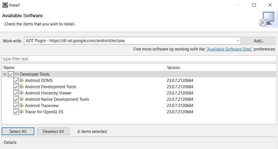Click the Details section label
Screen dimensions: 278x149
coord(10,142)
